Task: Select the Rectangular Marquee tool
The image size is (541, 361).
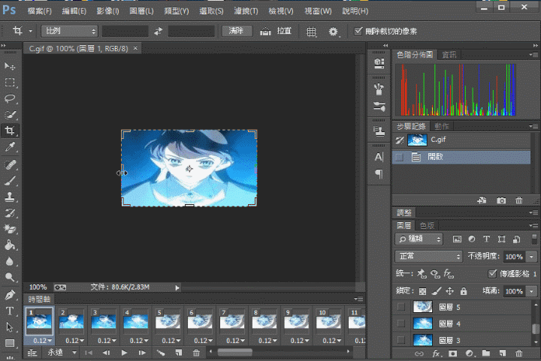Action: 11,83
